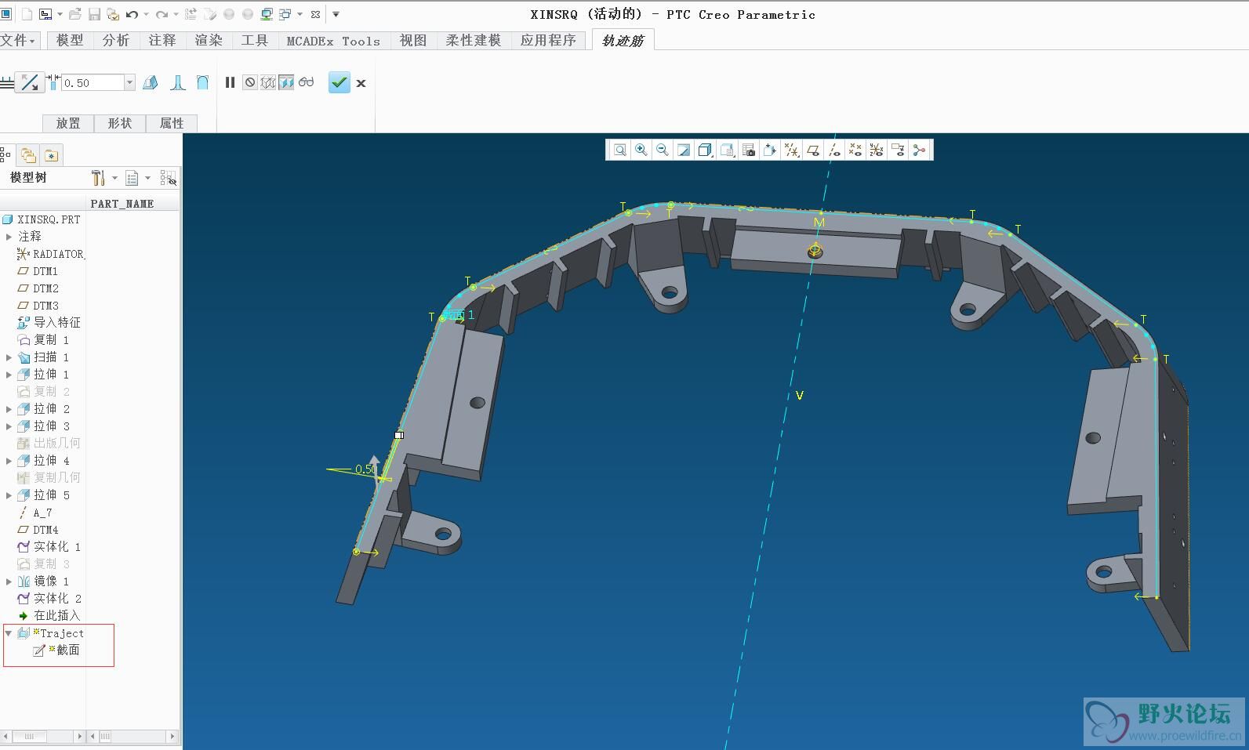Viewport: 1249px width, 750px height.
Task: Switch to the 视图 ribbon tab
Action: pyautogui.click(x=413, y=40)
